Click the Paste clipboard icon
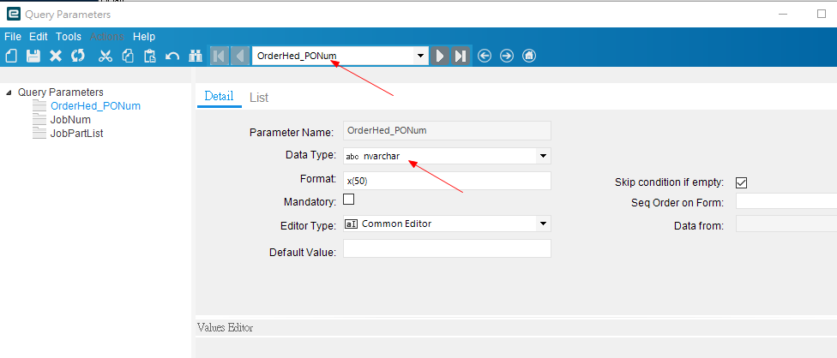Viewport: 837px width, 358px height. [x=150, y=56]
